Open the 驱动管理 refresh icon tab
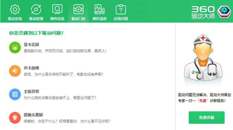This screenshot has height=130, width=233. 36,10
